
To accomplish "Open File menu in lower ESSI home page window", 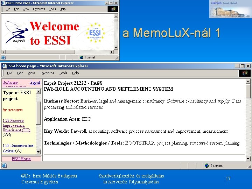I will (x=9, y=73).
